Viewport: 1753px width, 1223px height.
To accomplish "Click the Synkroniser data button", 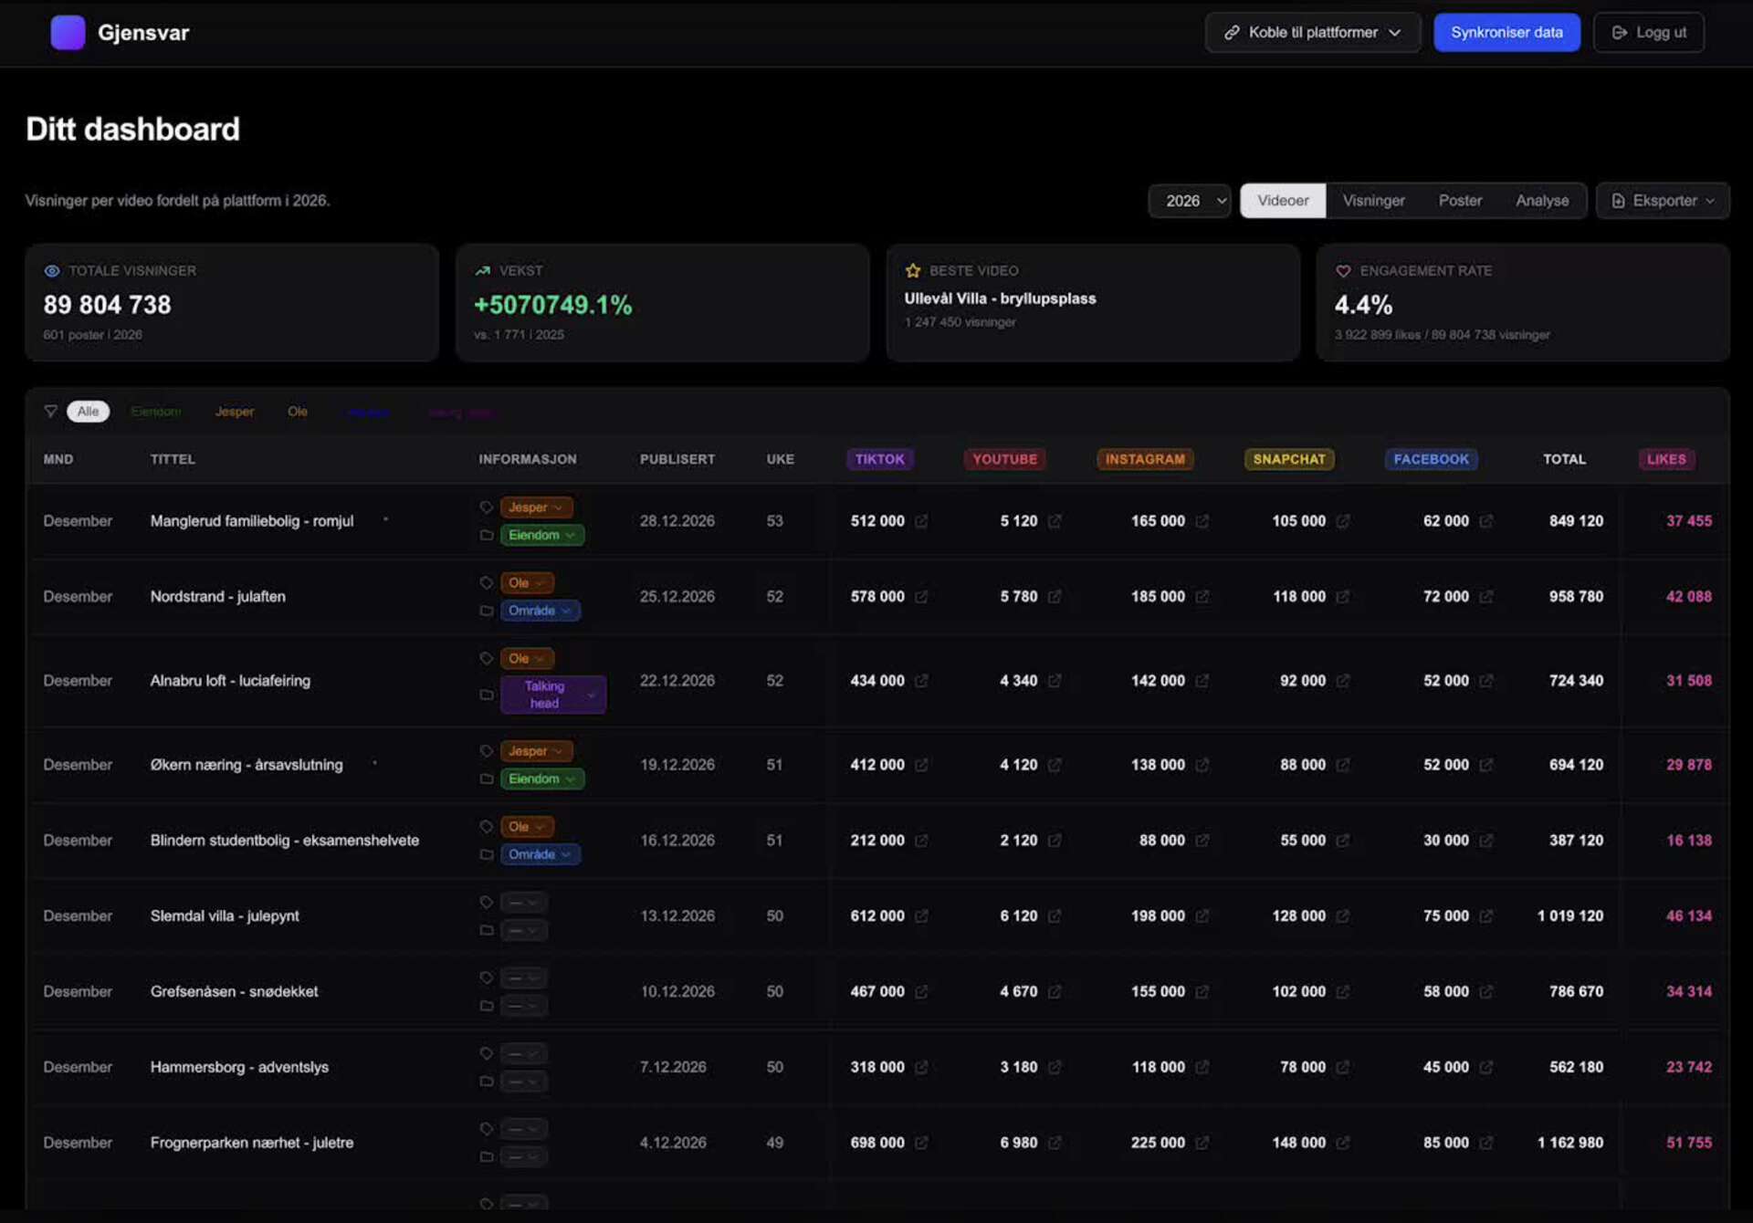I will click(x=1506, y=33).
